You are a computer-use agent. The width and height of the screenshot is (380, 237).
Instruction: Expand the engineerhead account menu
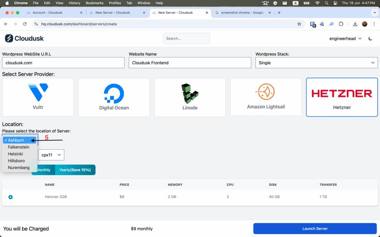(345, 39)
